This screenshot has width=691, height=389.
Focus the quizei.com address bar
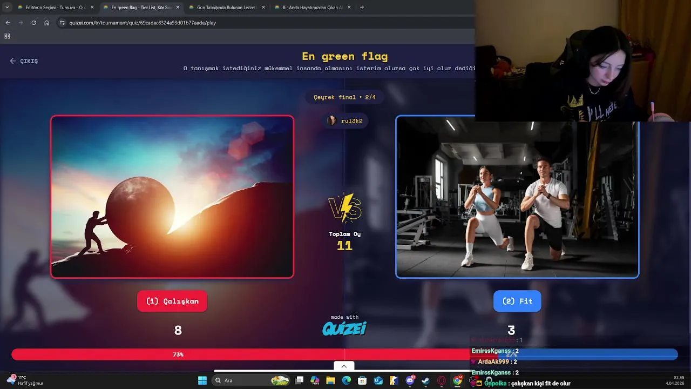click(x=265, y=23)
